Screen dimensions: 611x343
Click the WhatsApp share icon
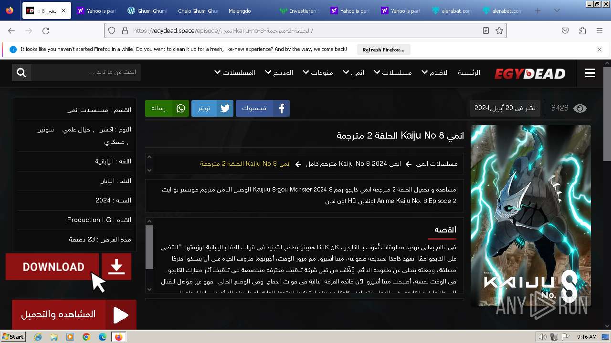[180, 109]
